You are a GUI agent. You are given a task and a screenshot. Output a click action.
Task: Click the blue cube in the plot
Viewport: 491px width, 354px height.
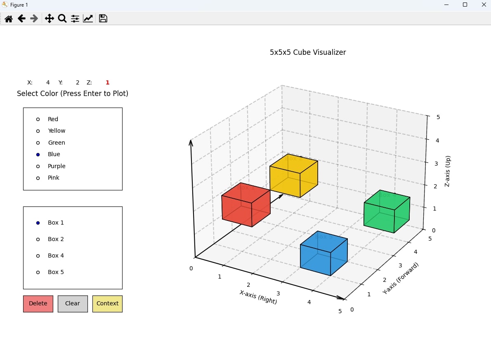click(x=324, y=253)
